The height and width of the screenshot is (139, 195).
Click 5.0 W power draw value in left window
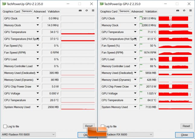click(51, 87)
